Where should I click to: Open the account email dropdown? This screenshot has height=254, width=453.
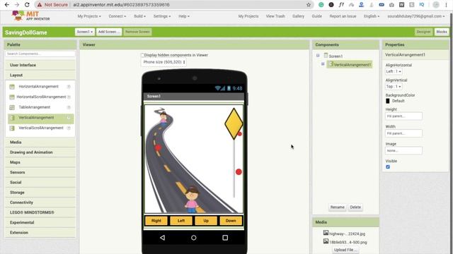point(415,16)
